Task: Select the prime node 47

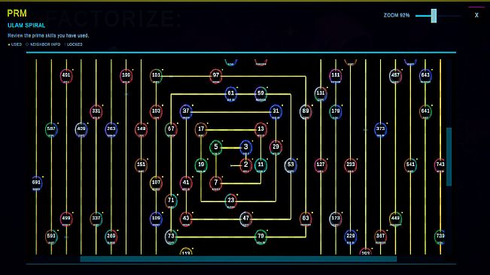Action: pyautogui.click(x=246, y=219)
